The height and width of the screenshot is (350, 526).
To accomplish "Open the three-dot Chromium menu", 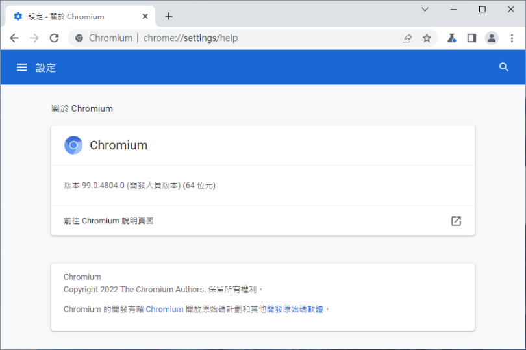I will coord(512,38).
